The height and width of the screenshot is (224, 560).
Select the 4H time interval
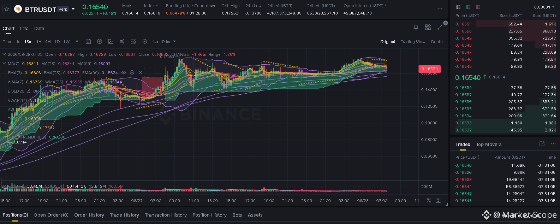(x=48, y=42)
